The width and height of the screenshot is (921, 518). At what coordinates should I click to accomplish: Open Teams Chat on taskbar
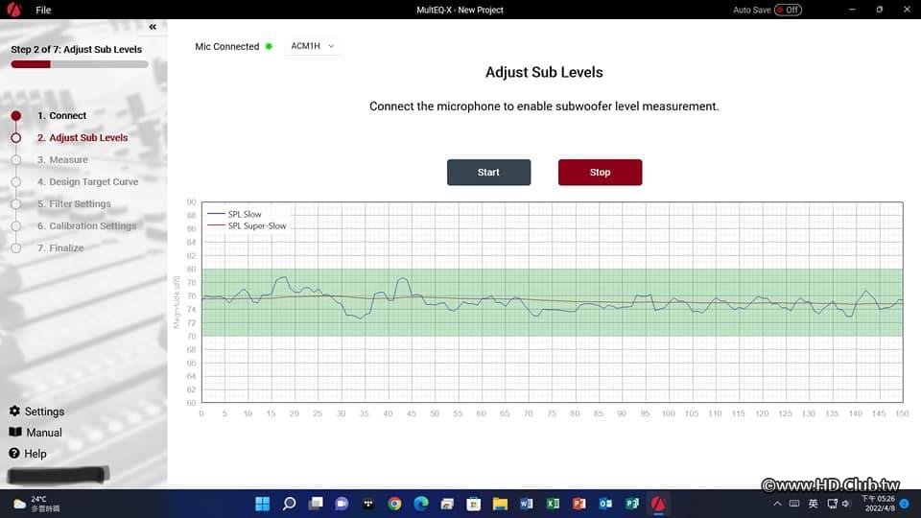[x=342, y=504]
